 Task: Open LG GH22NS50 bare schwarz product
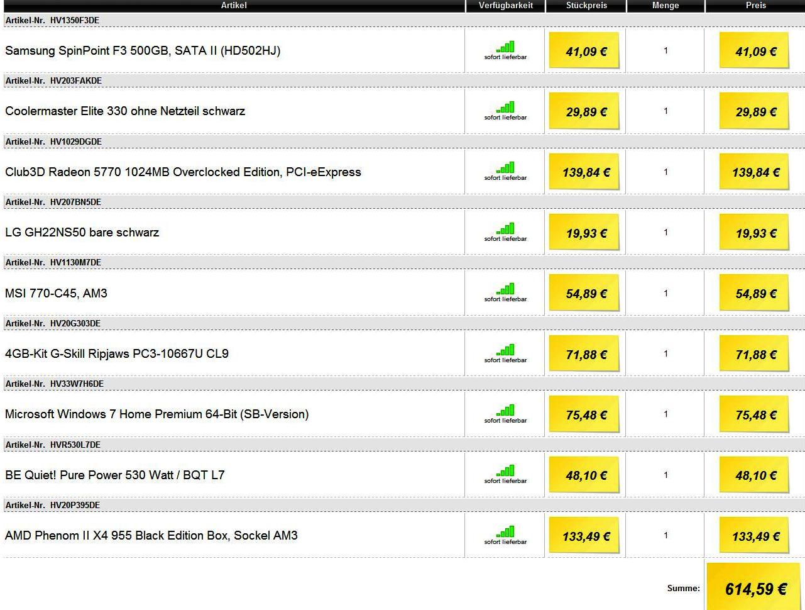[x=82, y=233]
